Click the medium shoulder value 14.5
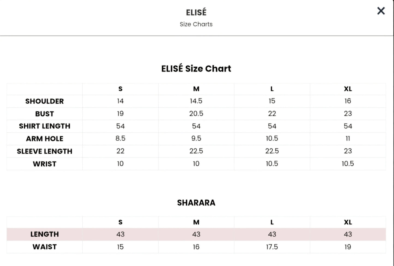394x266 pixels. pyautogui.click(x=196, y=101)
